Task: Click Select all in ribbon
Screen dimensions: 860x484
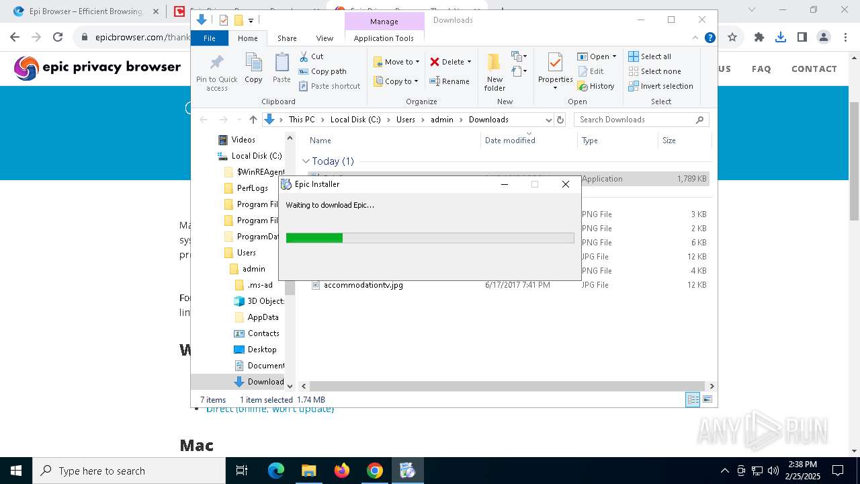Action: coord(649,56)
